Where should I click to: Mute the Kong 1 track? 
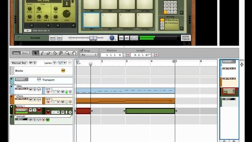coord(31,110)
